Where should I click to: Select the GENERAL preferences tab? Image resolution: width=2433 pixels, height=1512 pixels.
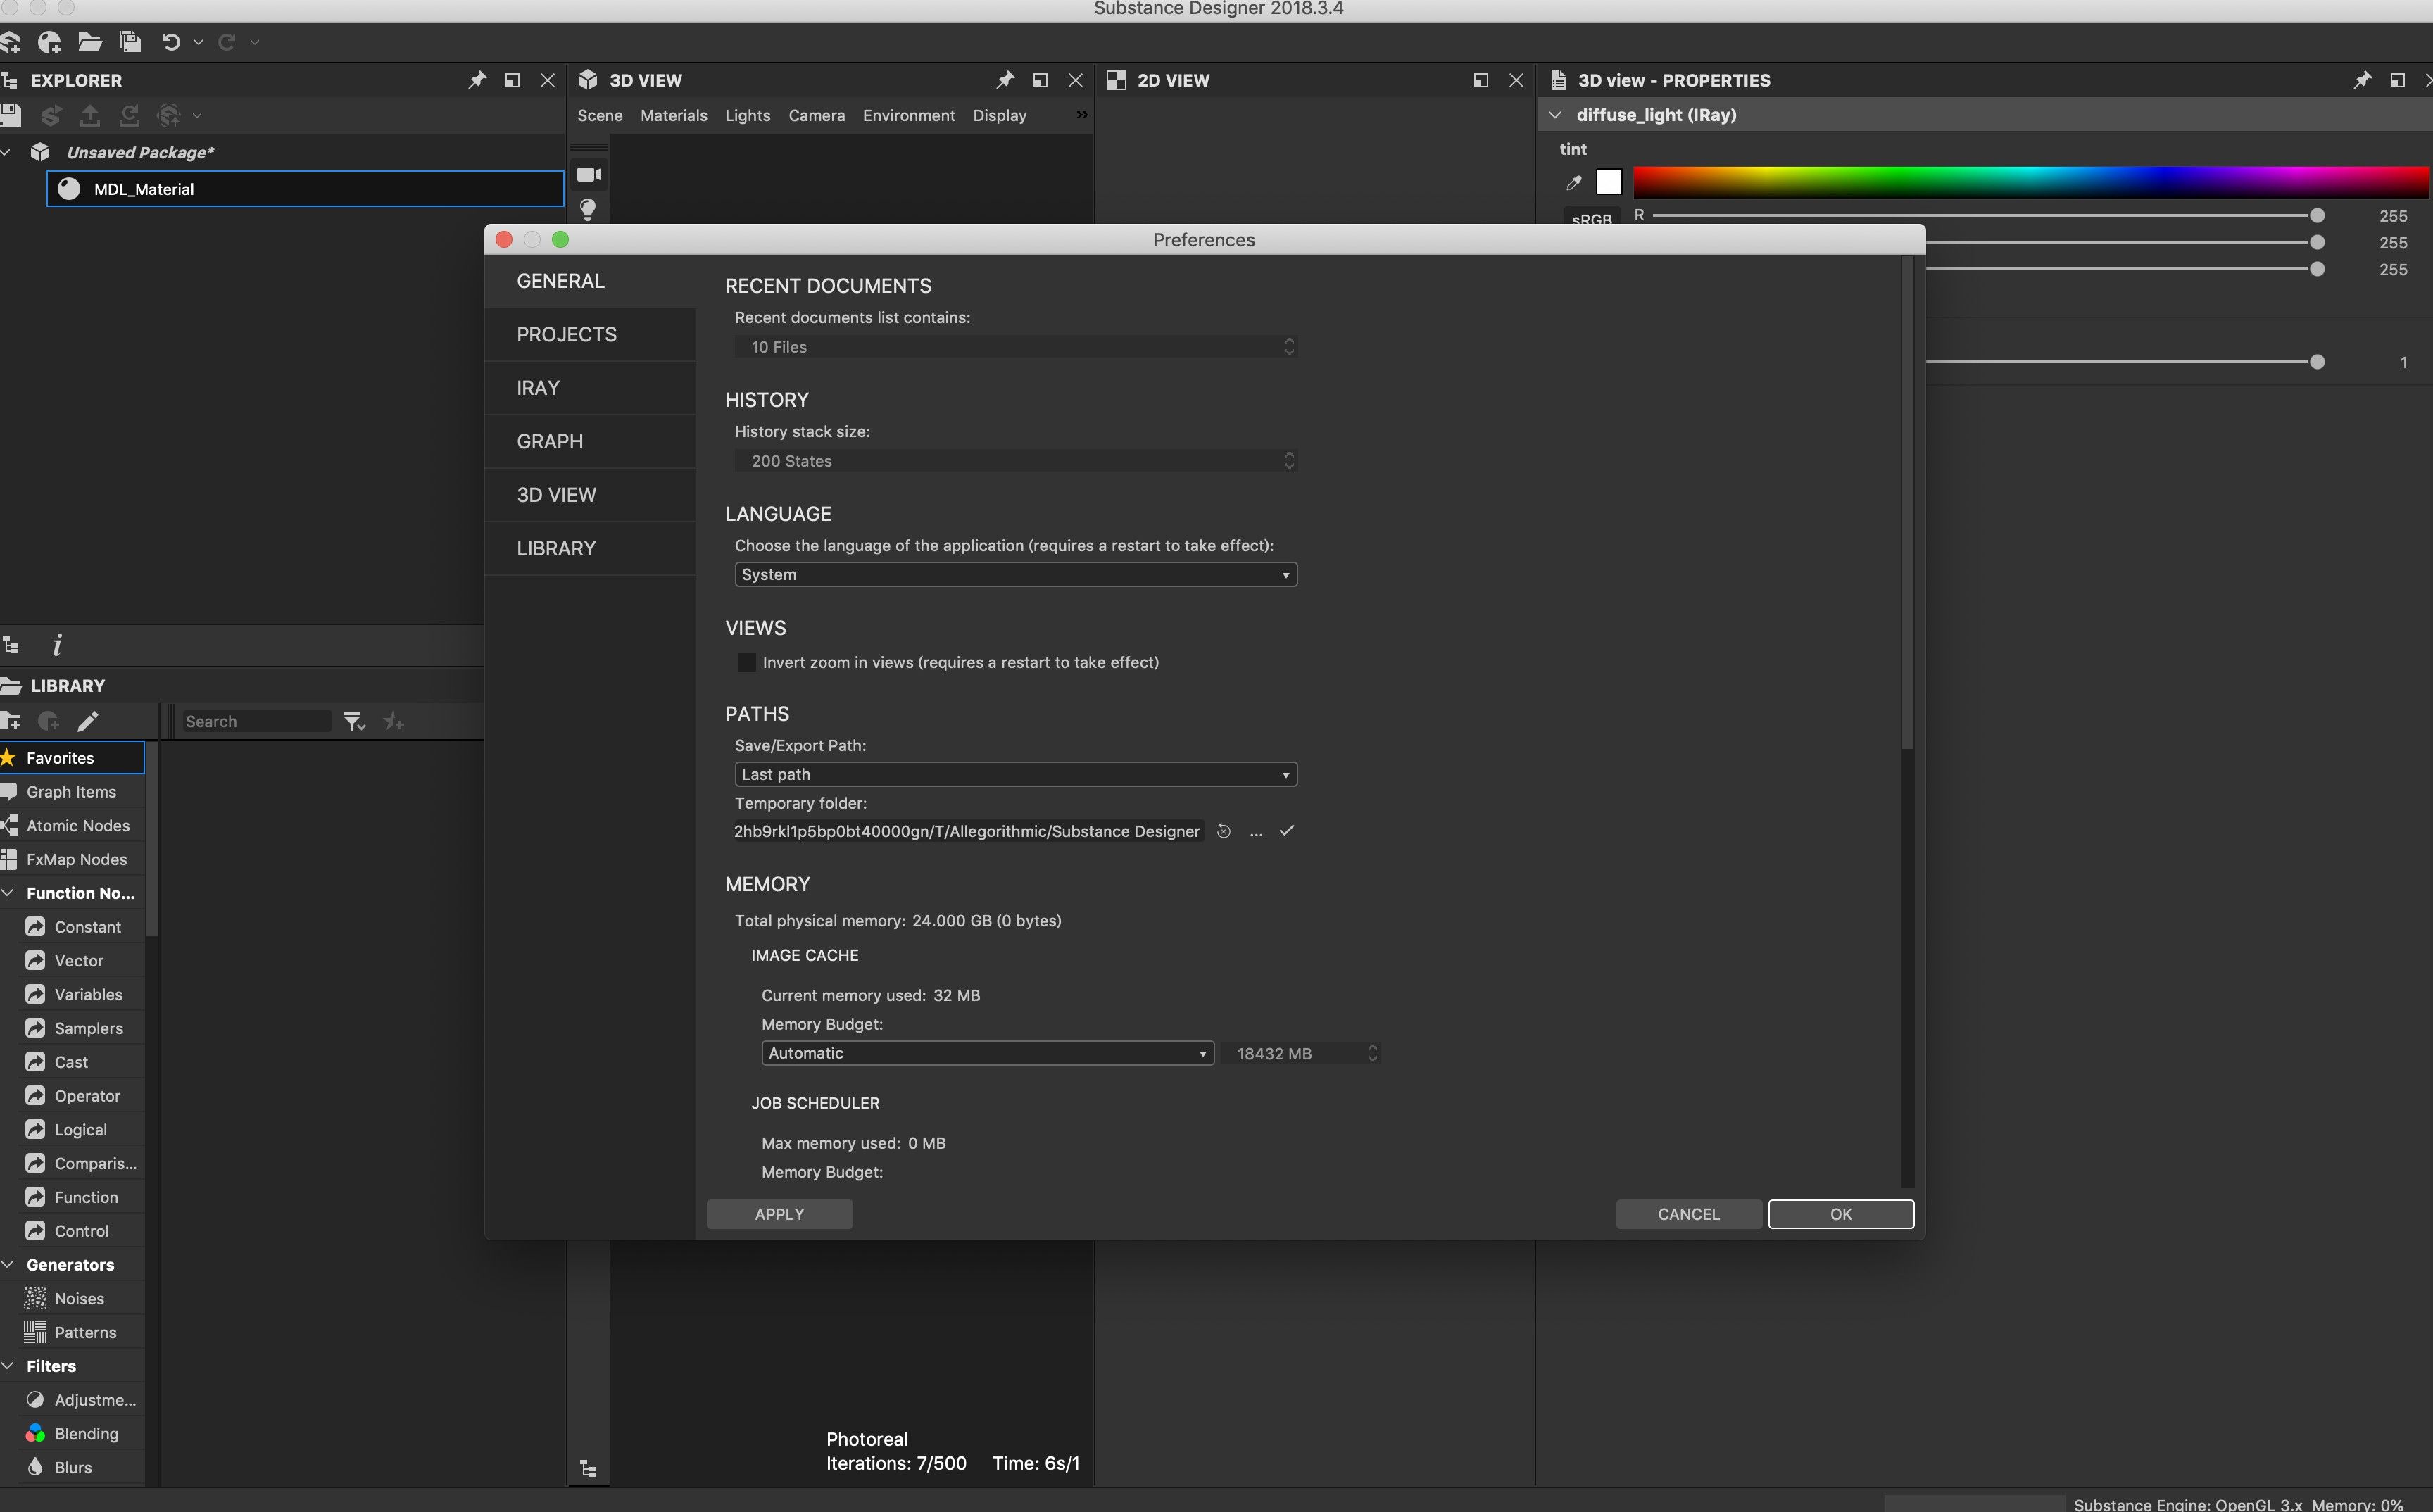coord(590,281)
